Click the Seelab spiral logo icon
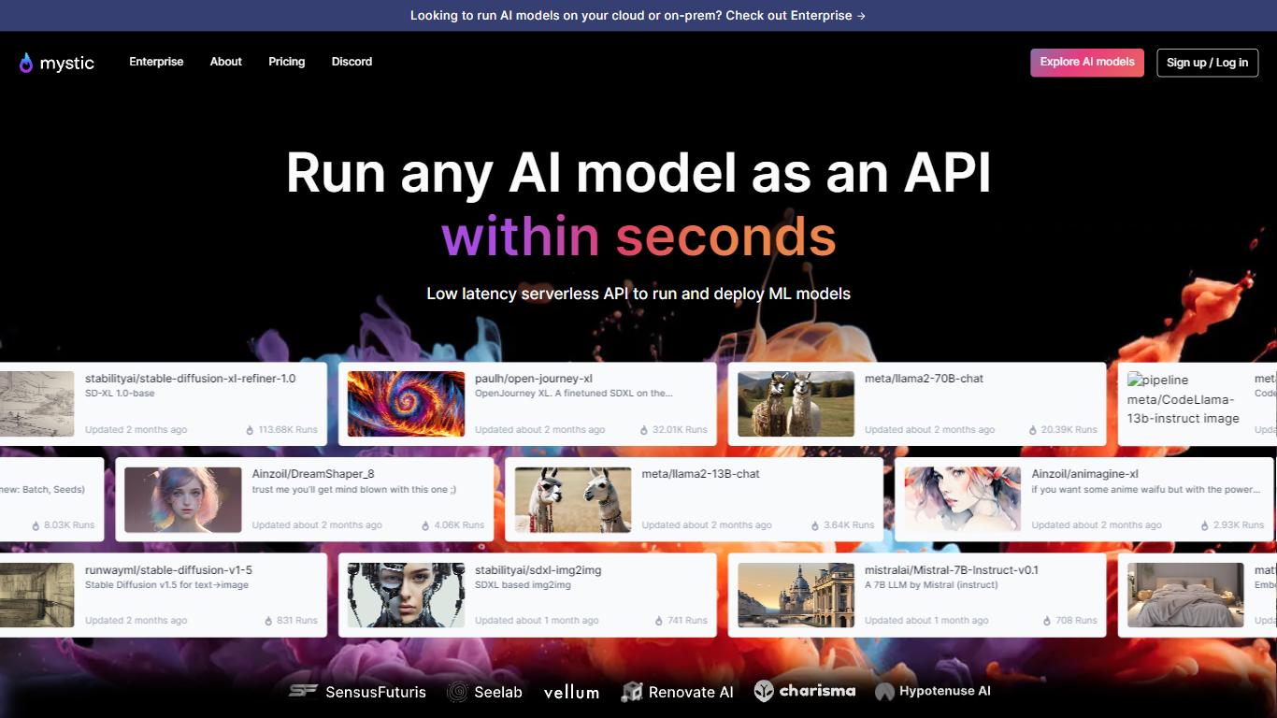 [457, 692]
